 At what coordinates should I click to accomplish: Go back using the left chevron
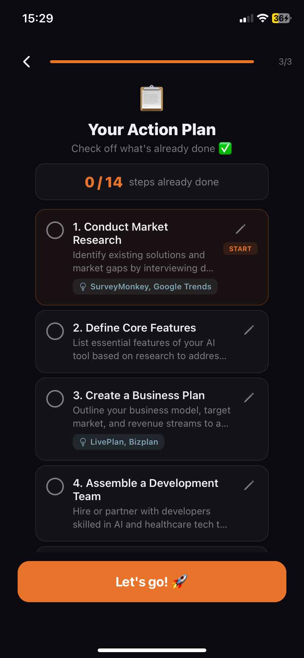pos(26,62)
